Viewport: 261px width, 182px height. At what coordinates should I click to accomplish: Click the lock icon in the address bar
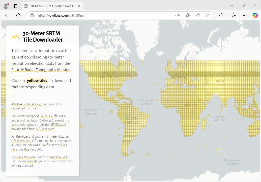(32, 15)
